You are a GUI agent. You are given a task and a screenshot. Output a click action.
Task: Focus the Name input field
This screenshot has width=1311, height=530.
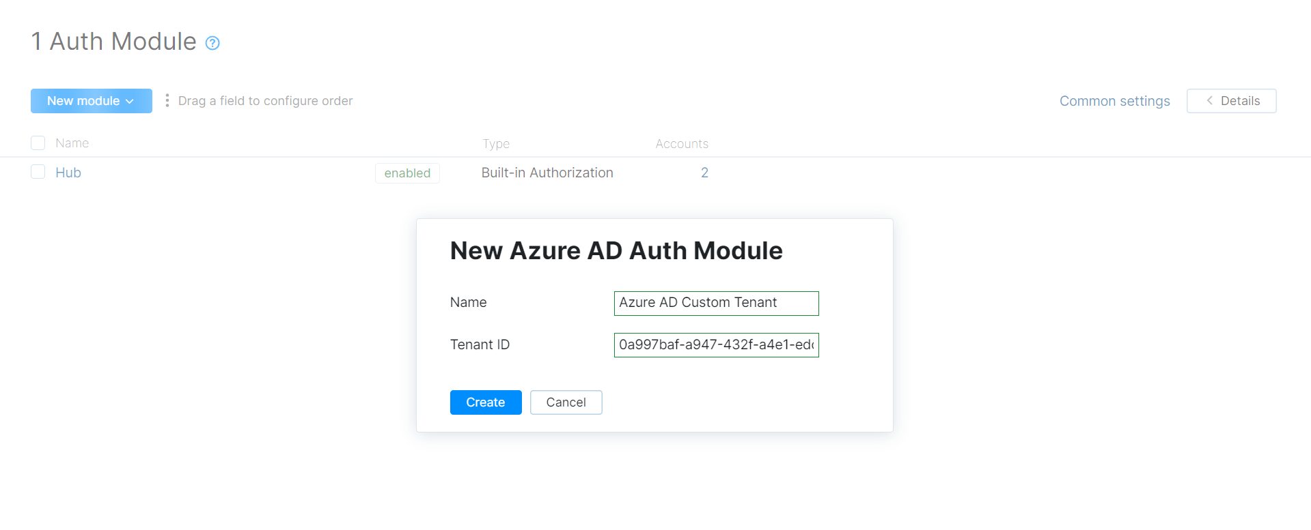click(x=716, y=303)
